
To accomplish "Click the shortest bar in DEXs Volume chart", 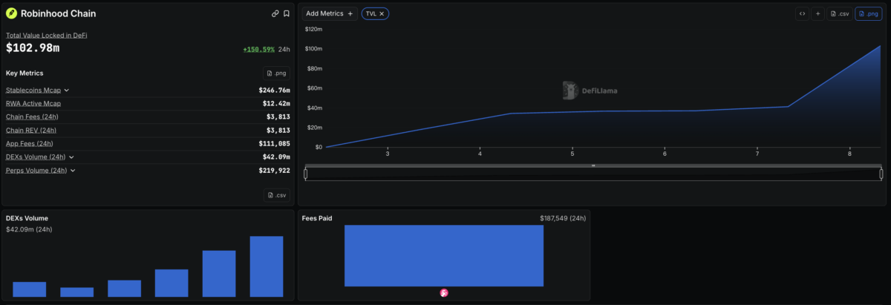I will coord(76,292).
